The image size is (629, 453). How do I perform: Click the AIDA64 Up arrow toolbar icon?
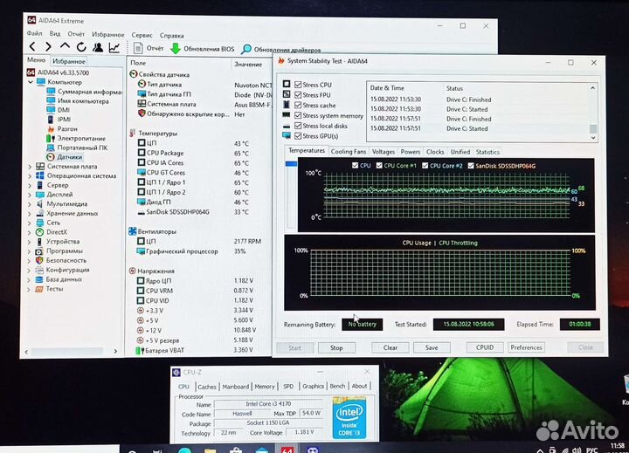65,46
